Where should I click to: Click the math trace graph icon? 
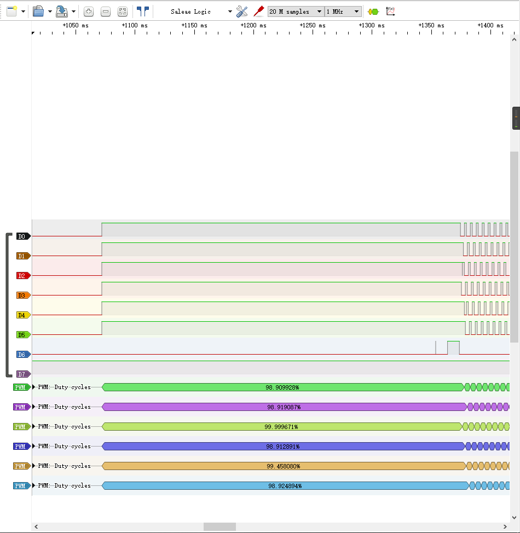point(390,11)
